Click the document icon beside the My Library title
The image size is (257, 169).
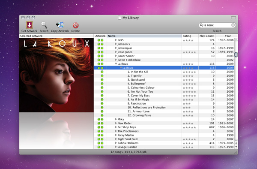coord(120,18)
